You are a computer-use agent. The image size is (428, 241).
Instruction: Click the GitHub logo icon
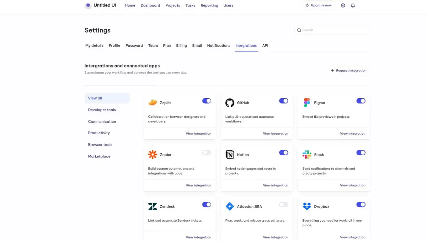click(x=229, y=102)
